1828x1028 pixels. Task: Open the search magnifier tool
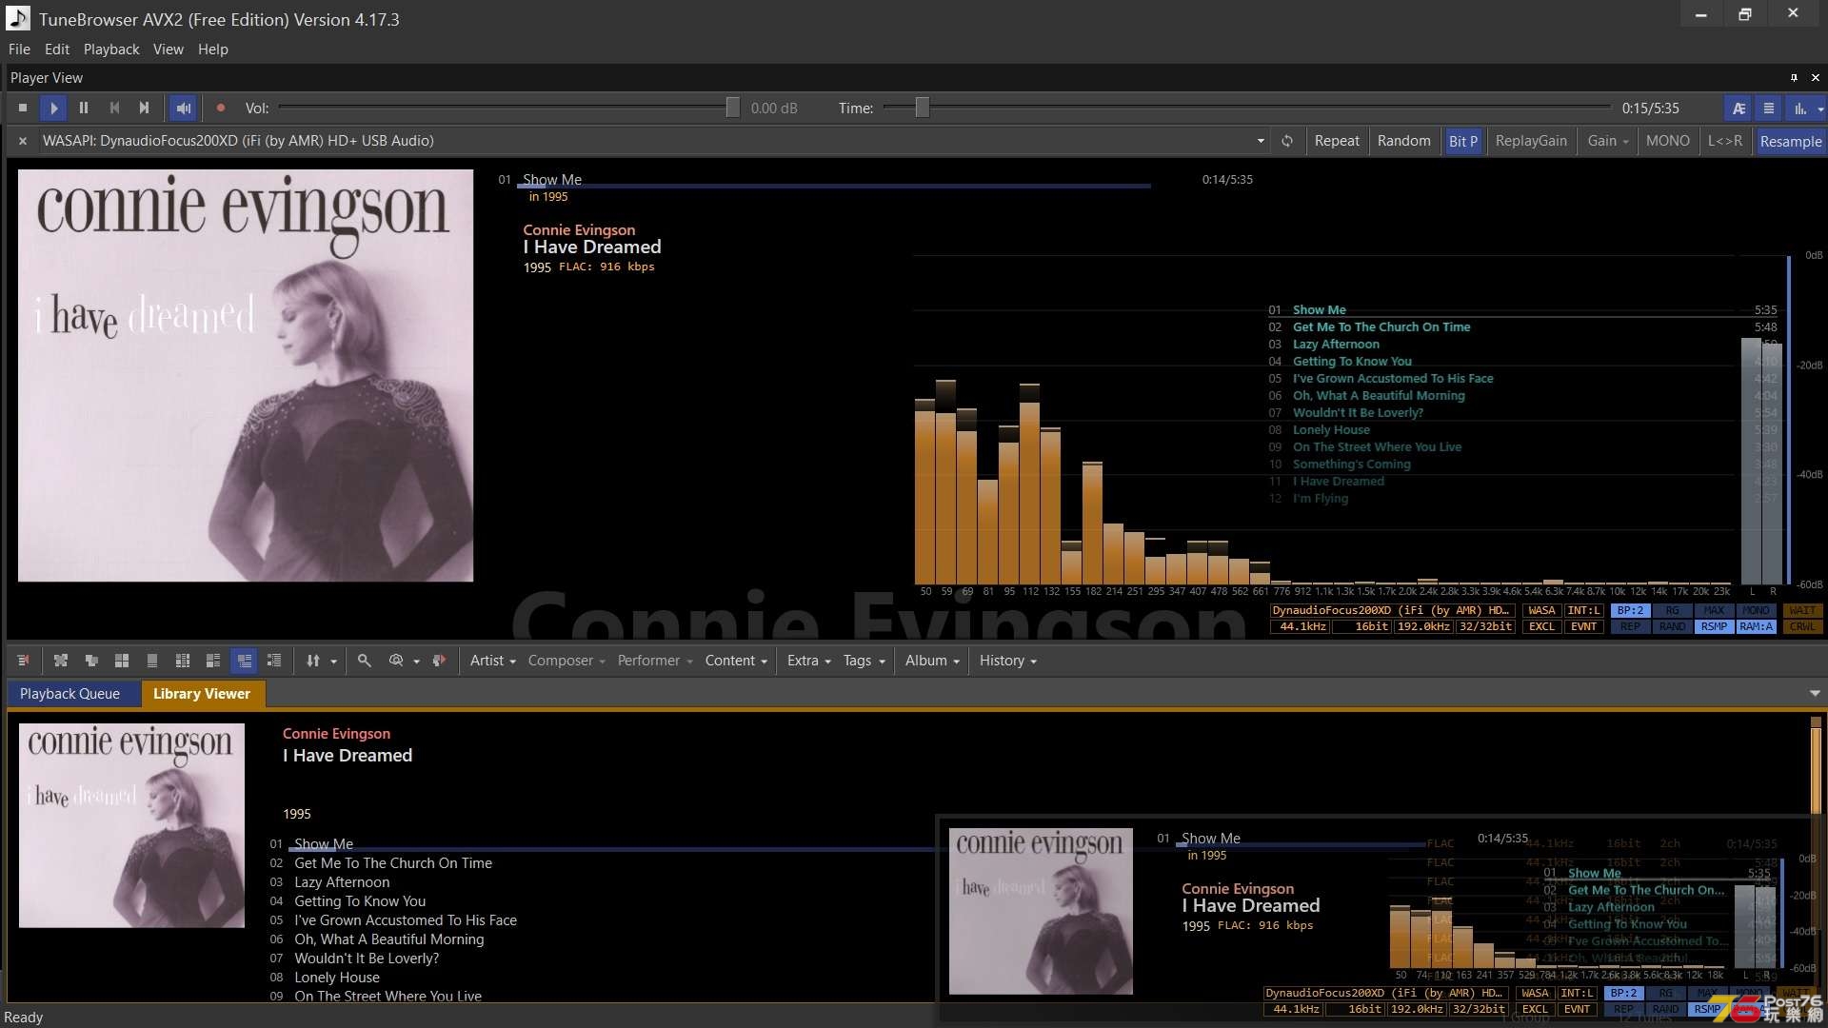365,661
